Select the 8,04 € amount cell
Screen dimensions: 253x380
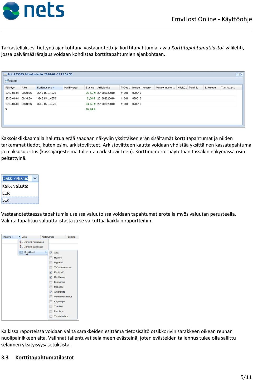point(91,98)
